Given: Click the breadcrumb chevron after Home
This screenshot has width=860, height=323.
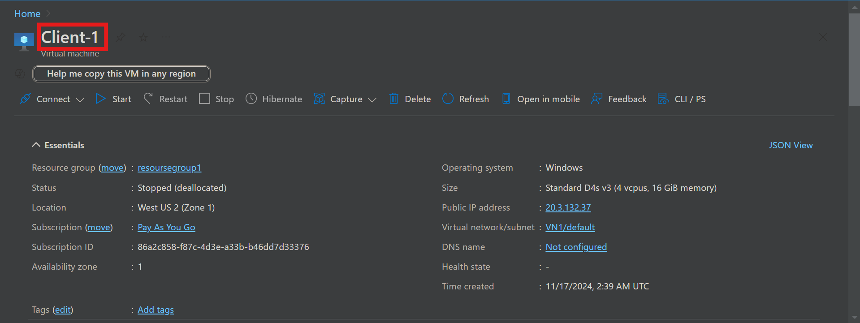Looking at the screenshot, I should 49,14.
